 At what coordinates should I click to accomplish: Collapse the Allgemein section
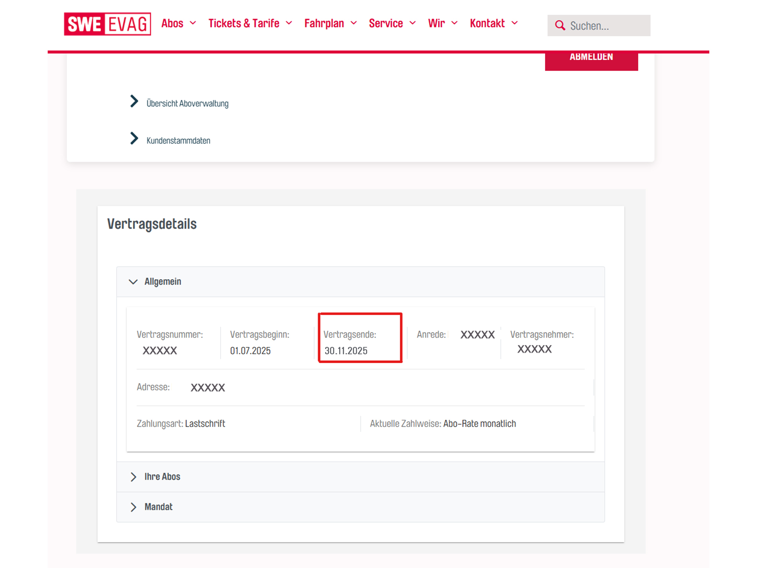(x=162, y=282)
